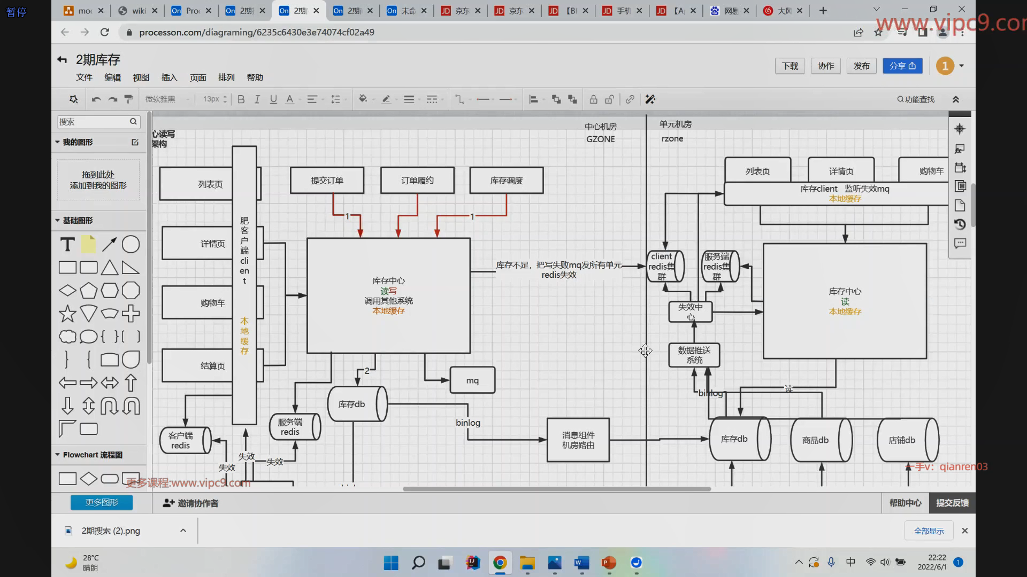The height and width of the screenshot is (577, 1027).
Task: Expand the account avatar dropdown arrow
Action: click(x=962, y=66)
